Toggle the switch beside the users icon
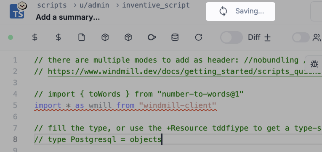322x152 pixels. click(x=301, y=37)
